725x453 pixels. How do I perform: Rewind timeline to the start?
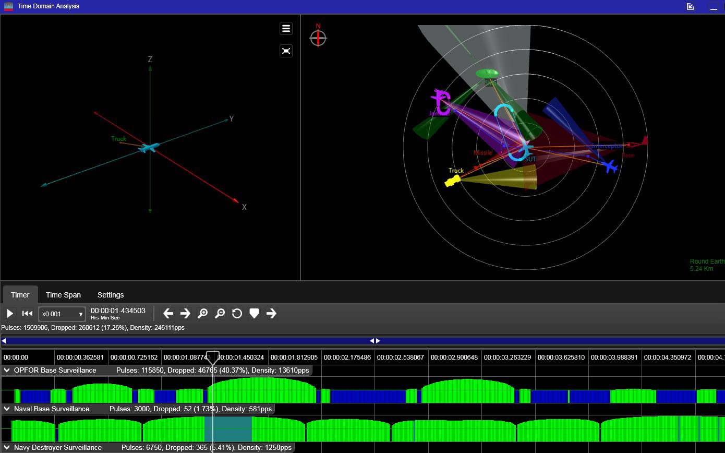click(x=27, y=314)
